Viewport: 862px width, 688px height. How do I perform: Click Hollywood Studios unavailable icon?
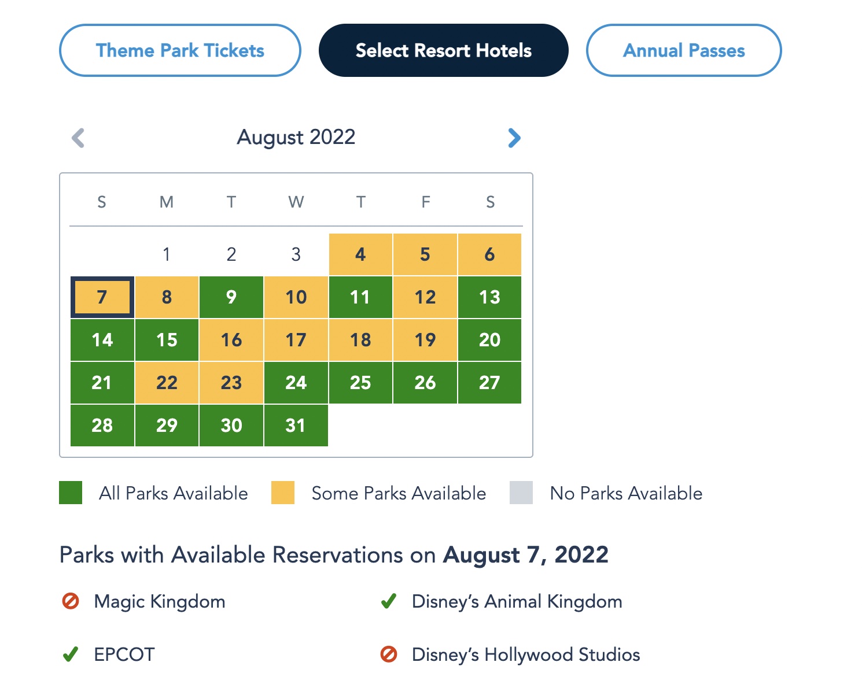coord(388,654)
